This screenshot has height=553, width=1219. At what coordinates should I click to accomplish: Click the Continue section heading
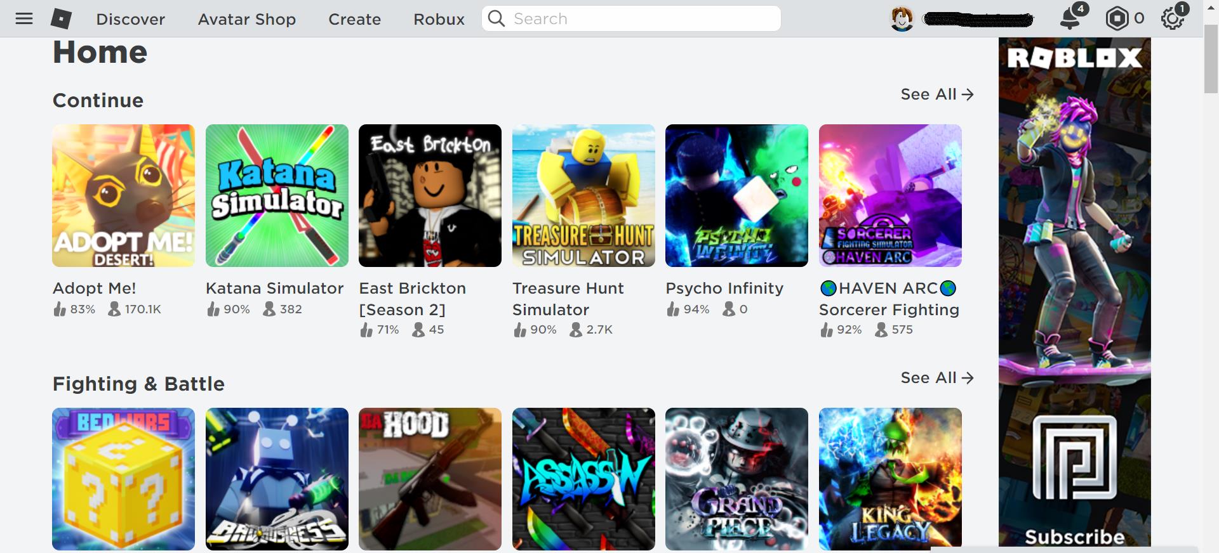point(98,100)
